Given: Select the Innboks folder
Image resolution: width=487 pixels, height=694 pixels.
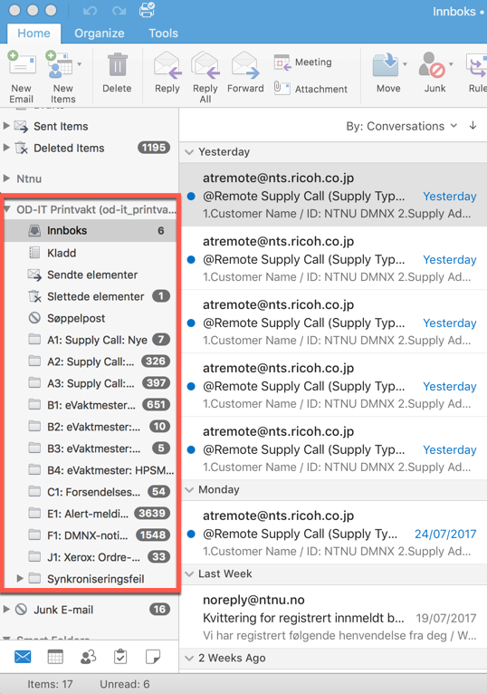Looking at the screenshot, I should 91,231.
